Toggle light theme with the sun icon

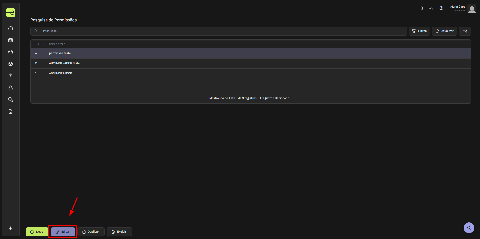pyautogui.click(x=431, y=8)
